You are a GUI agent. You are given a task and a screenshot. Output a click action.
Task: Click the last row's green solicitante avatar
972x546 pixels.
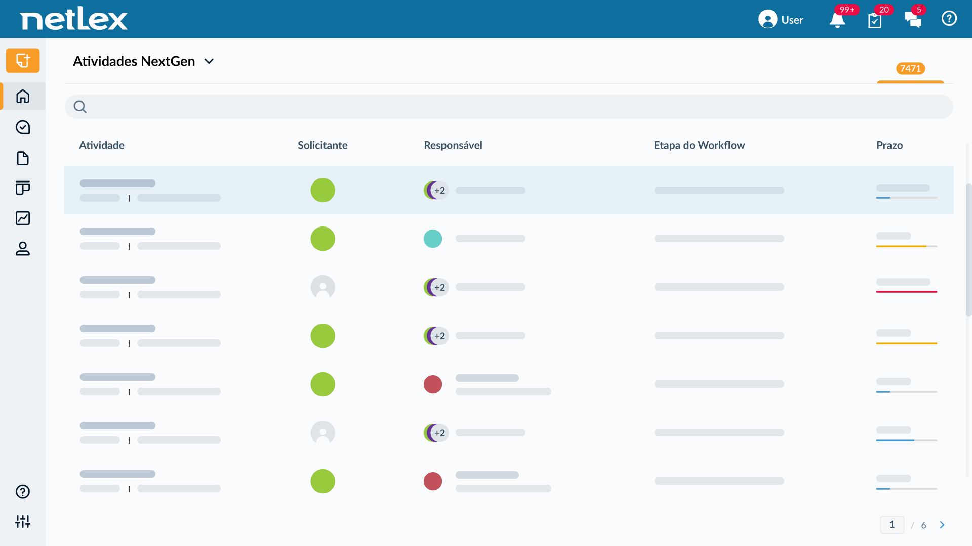pyautogui.click(x=323, y=481)
